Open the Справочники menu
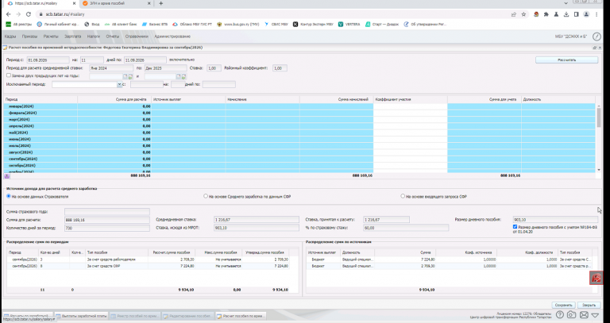This screenshot has height=323, width=610. tap(137, 37)
